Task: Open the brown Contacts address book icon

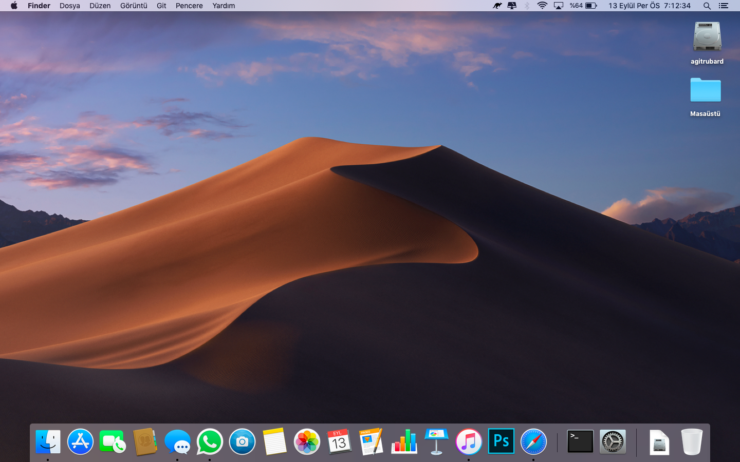Action: tap(145, 441)
